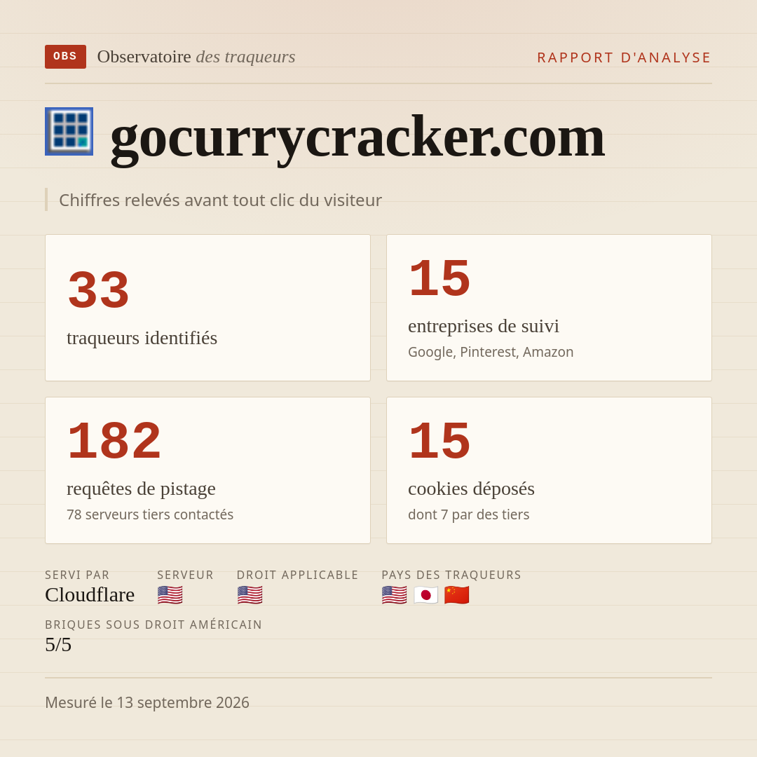Viewport: 757px width, 757px height.
Task: Click the PAYS DES TRAQUEURS label
Action: click(451, 575)
